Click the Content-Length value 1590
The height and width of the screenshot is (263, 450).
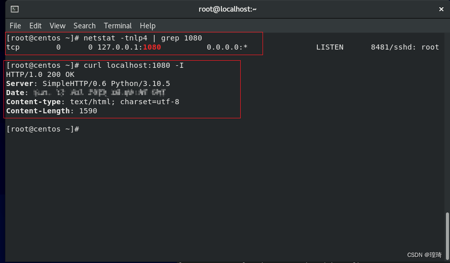pyautogui.click(x=88, y=111)
